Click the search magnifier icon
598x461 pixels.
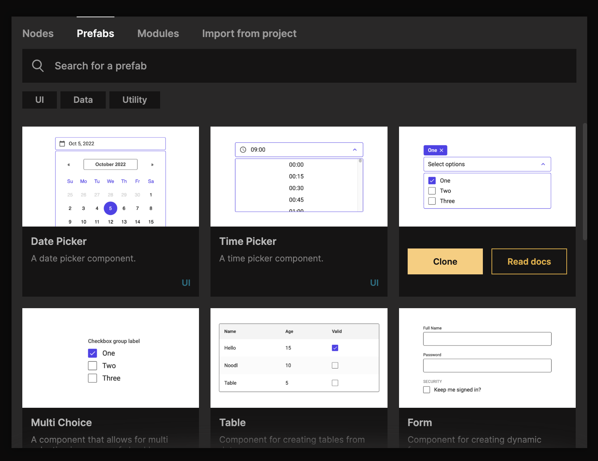[x=37, y=65]
